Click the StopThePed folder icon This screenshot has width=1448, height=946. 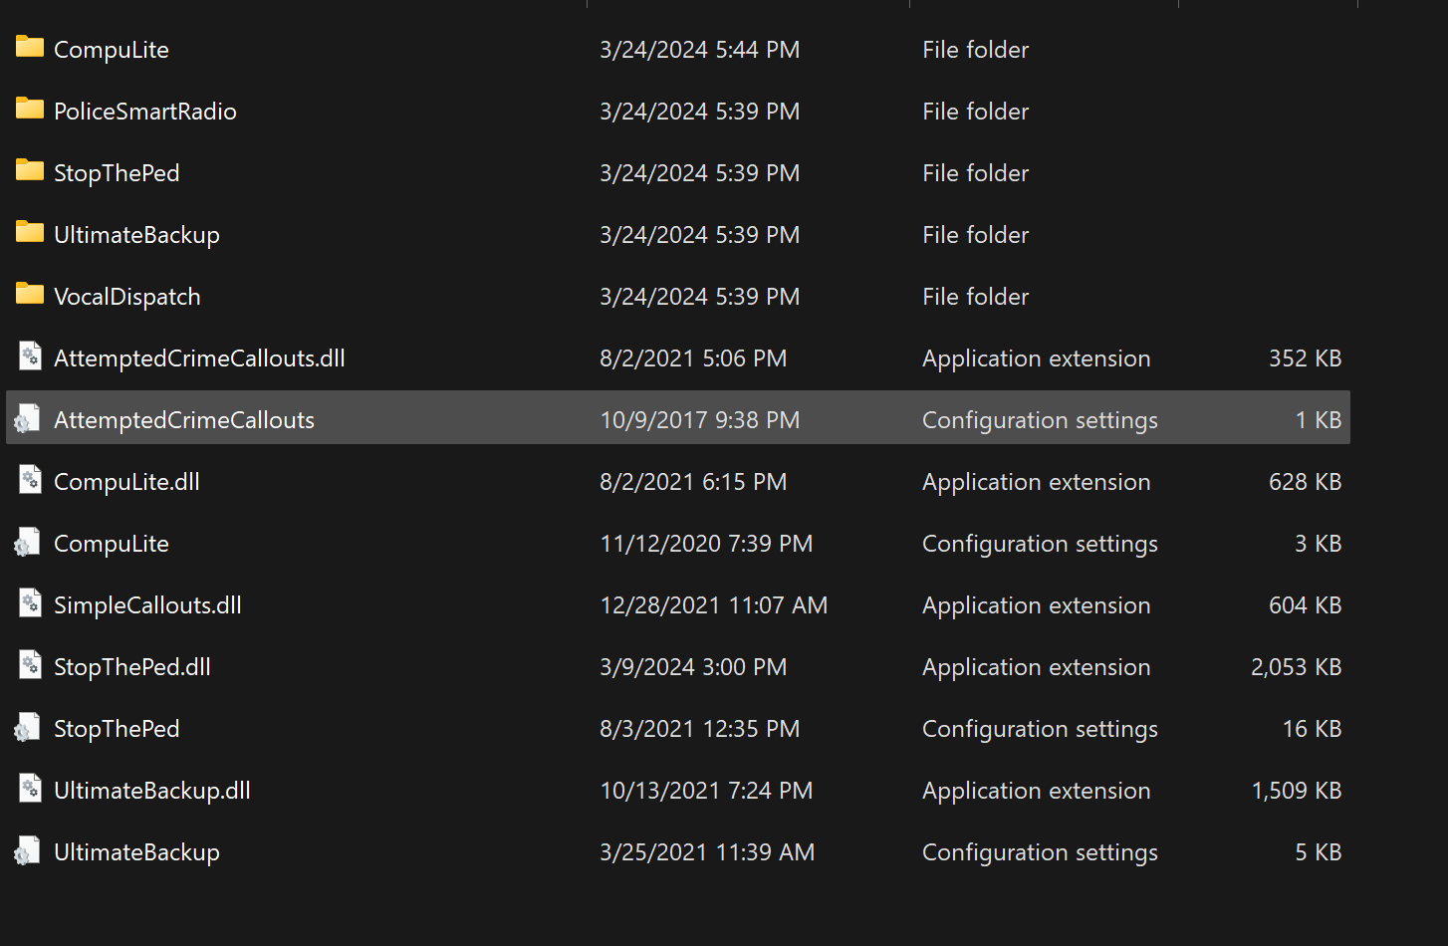point(30,171)
